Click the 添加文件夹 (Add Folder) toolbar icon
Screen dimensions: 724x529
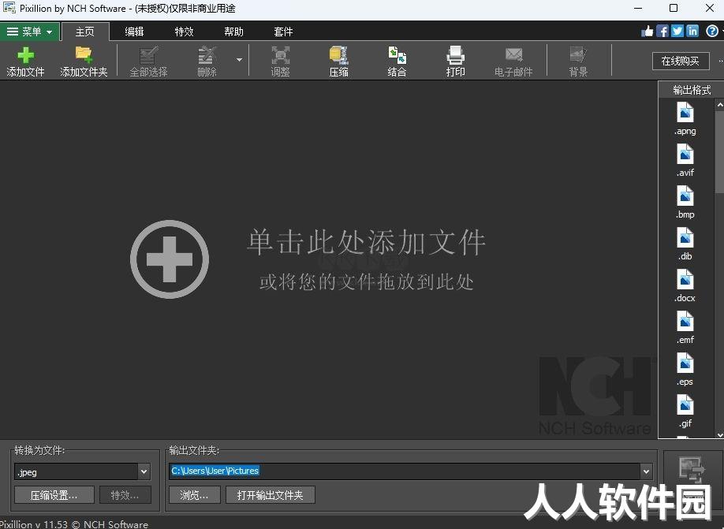click(84, 61)
